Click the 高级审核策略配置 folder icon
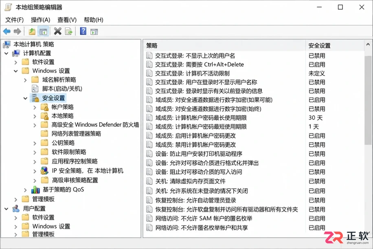Image resolution: width=373 pixels, height=249 pixels. pyautogui.click(x=44, y=180)
